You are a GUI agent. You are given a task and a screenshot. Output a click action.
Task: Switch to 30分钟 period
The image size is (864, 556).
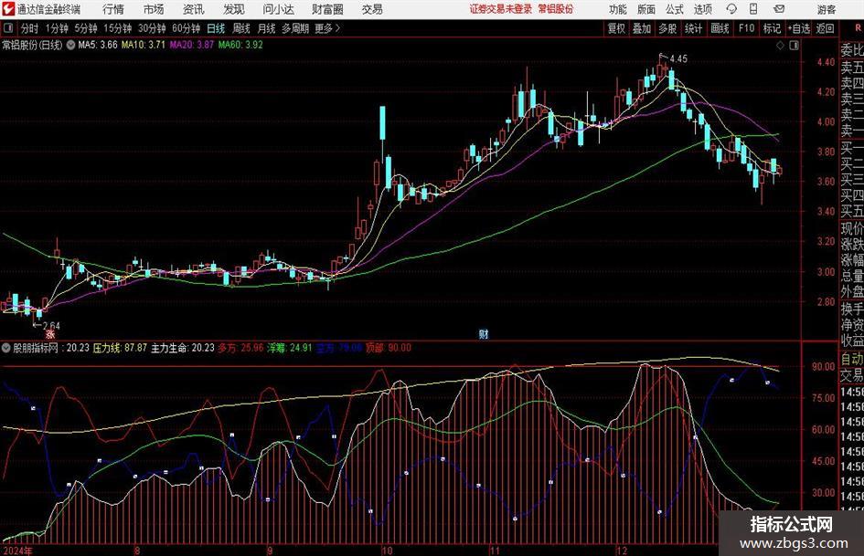(x=152, y=28)
